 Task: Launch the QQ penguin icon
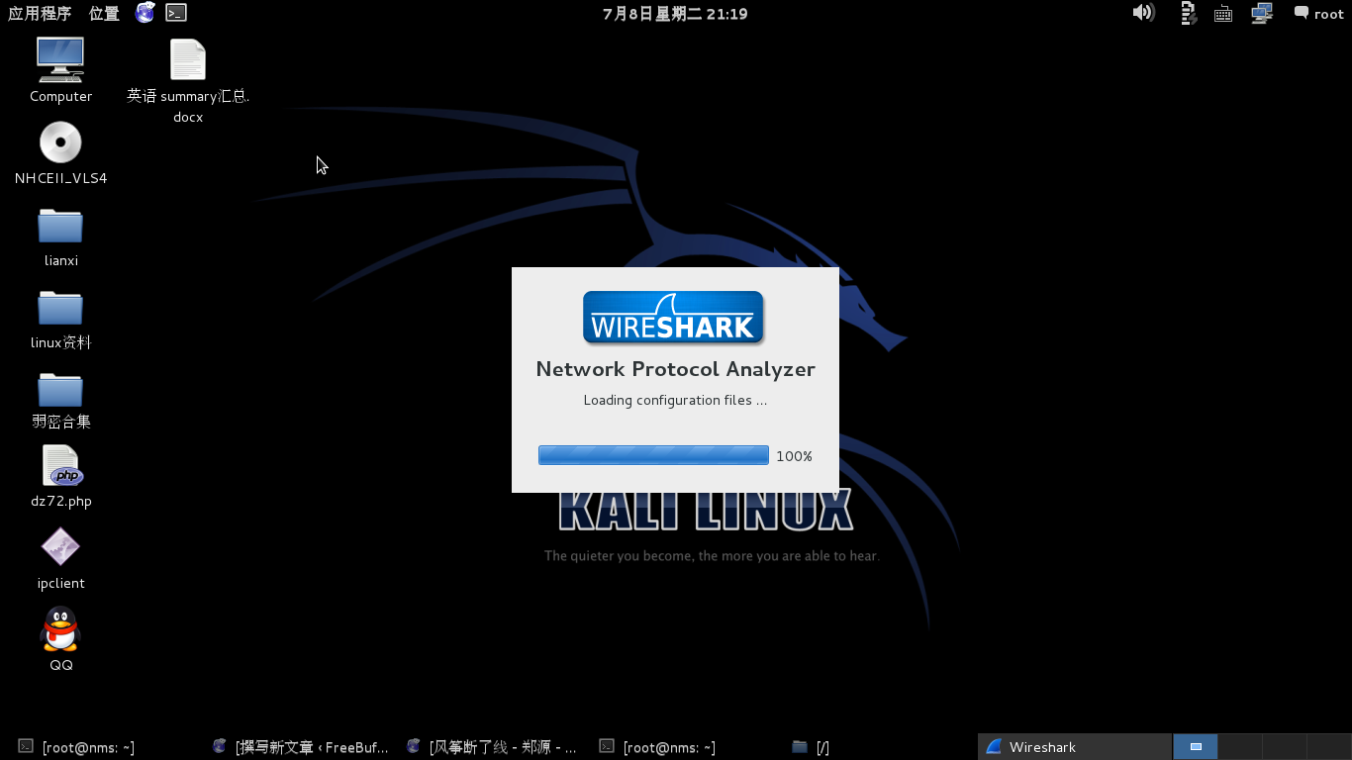[x=60, y=629]
